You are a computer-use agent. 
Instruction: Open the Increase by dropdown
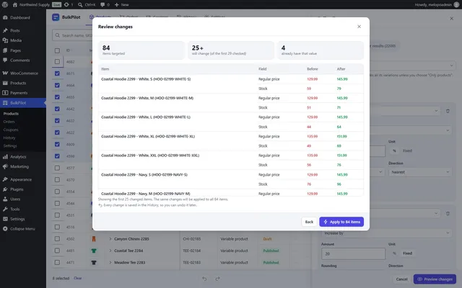pyautogui.click(x=387, y=233)
